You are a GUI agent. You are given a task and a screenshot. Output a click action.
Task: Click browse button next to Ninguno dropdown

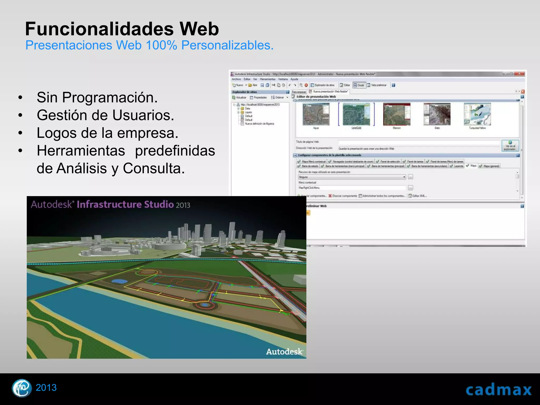(x=411, y=177)
